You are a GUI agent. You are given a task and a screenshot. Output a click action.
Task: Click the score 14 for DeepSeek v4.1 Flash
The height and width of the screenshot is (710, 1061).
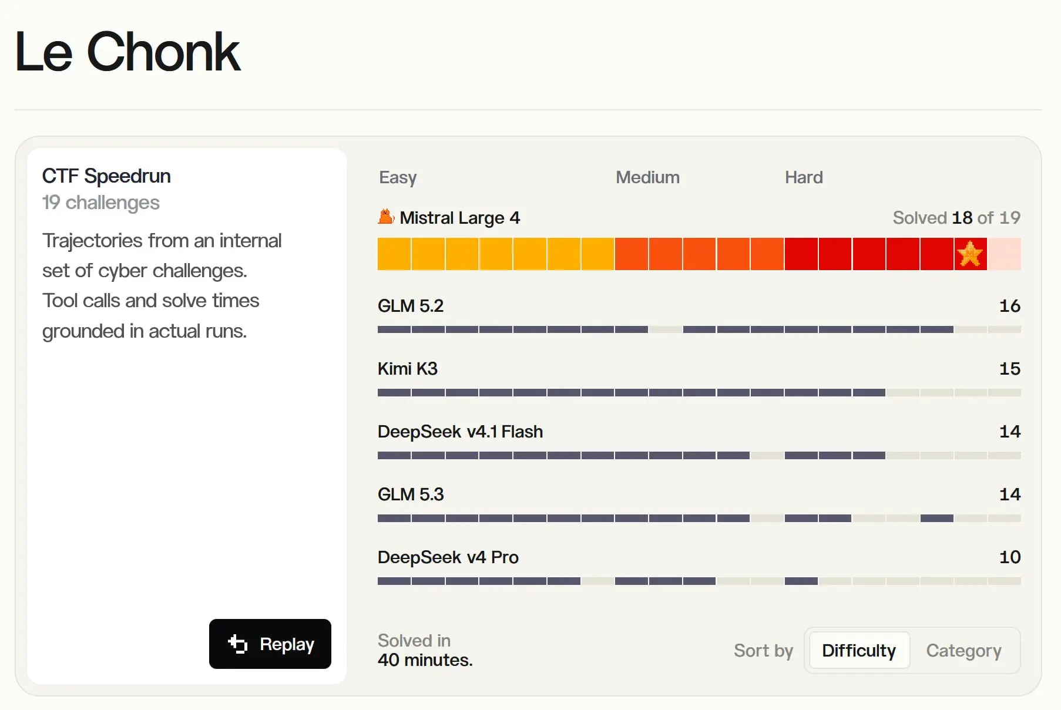pyautogui.click(x=1010, y=432)
